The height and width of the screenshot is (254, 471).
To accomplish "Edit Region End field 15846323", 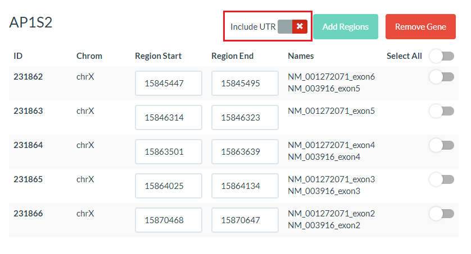I will (x=245, y=117).
